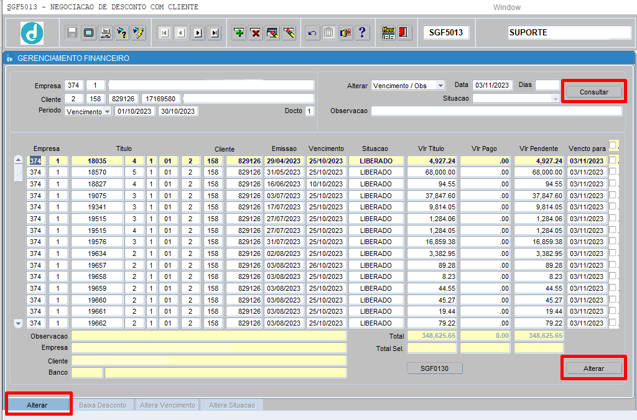
Task: Switch to the Altera Vencimento tab
Action: click(x=167, y=405)
